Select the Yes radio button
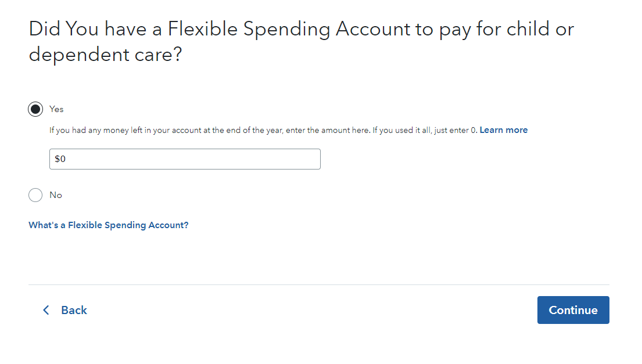Screen dimensions: 642x364 tap(35, 109)
